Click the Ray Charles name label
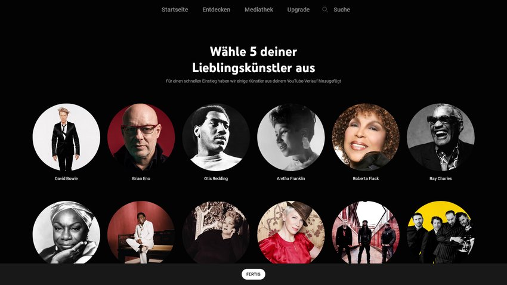 point(441,178)
